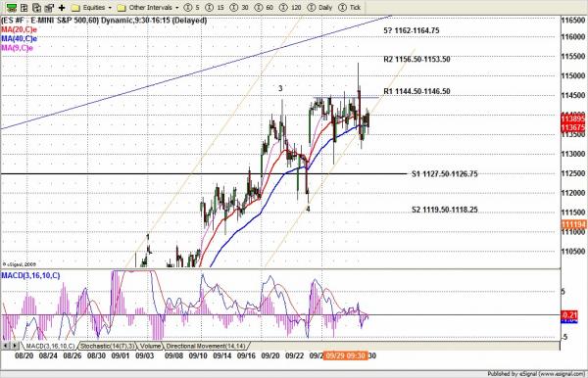Click the 09/10 date label

click(x=198, y=355)
